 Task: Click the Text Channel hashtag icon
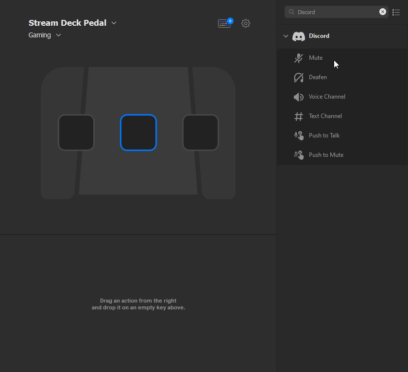tap(298, 116)
